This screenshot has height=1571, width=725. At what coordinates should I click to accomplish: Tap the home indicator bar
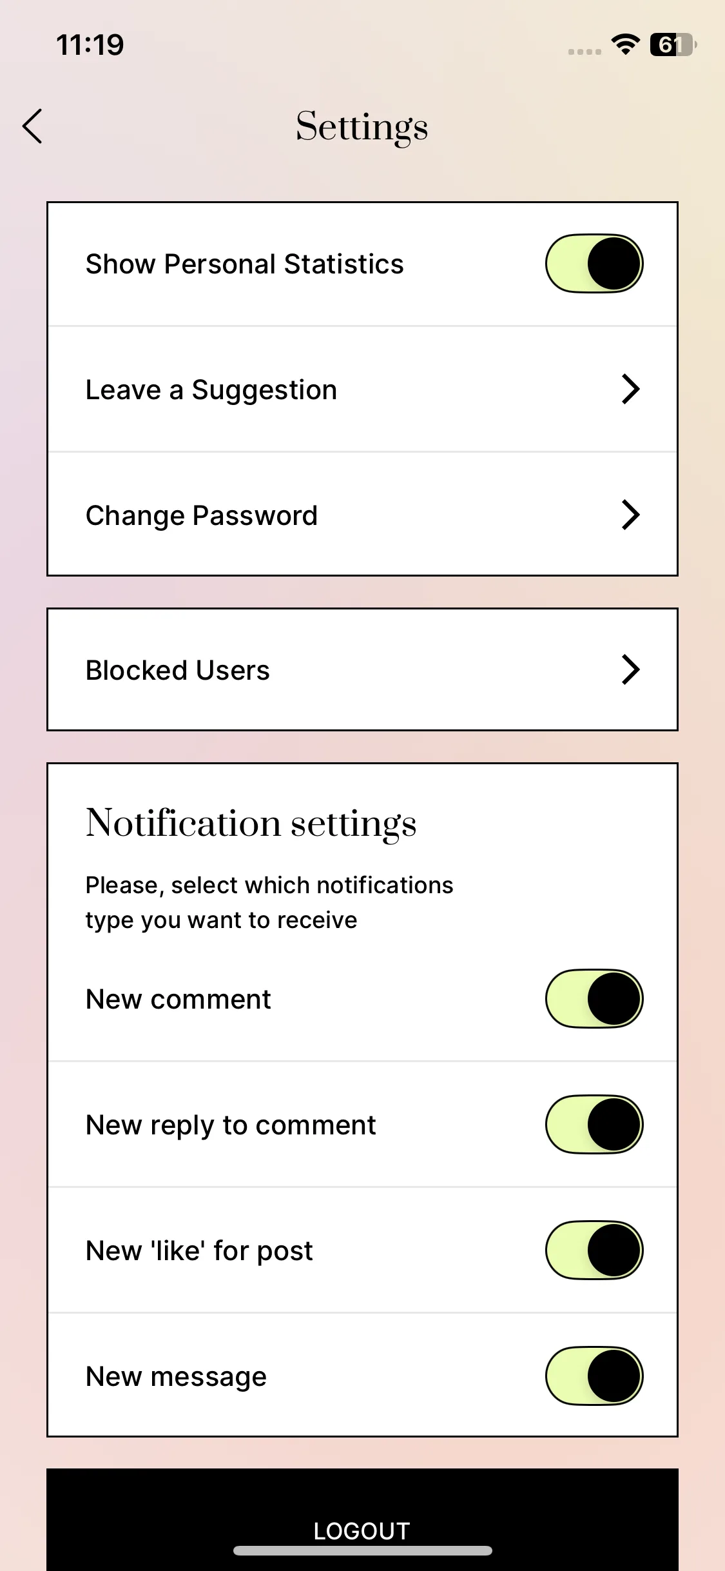click(x=362, y=1550)
